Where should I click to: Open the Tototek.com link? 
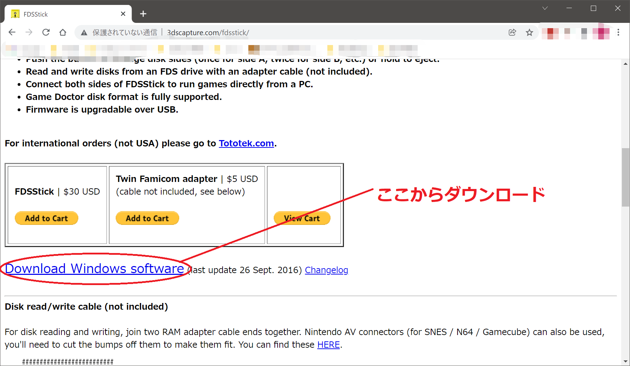[x=246, y=143]
